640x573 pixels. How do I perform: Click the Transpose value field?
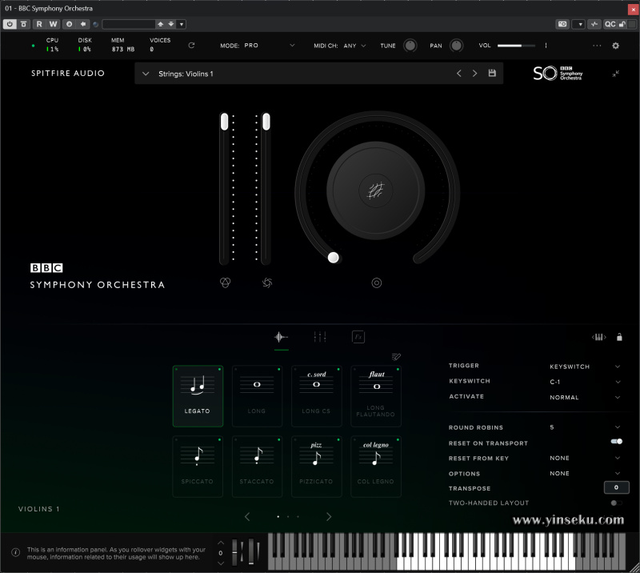point(615,487)
